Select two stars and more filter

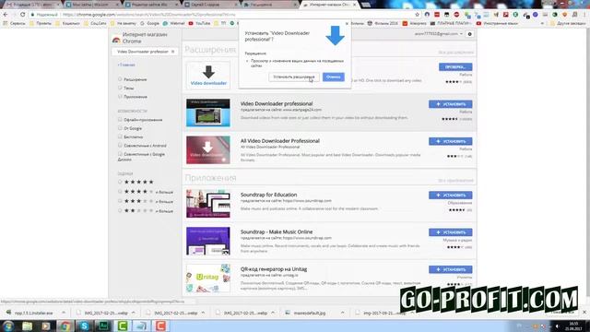click(x=120, y=211)
